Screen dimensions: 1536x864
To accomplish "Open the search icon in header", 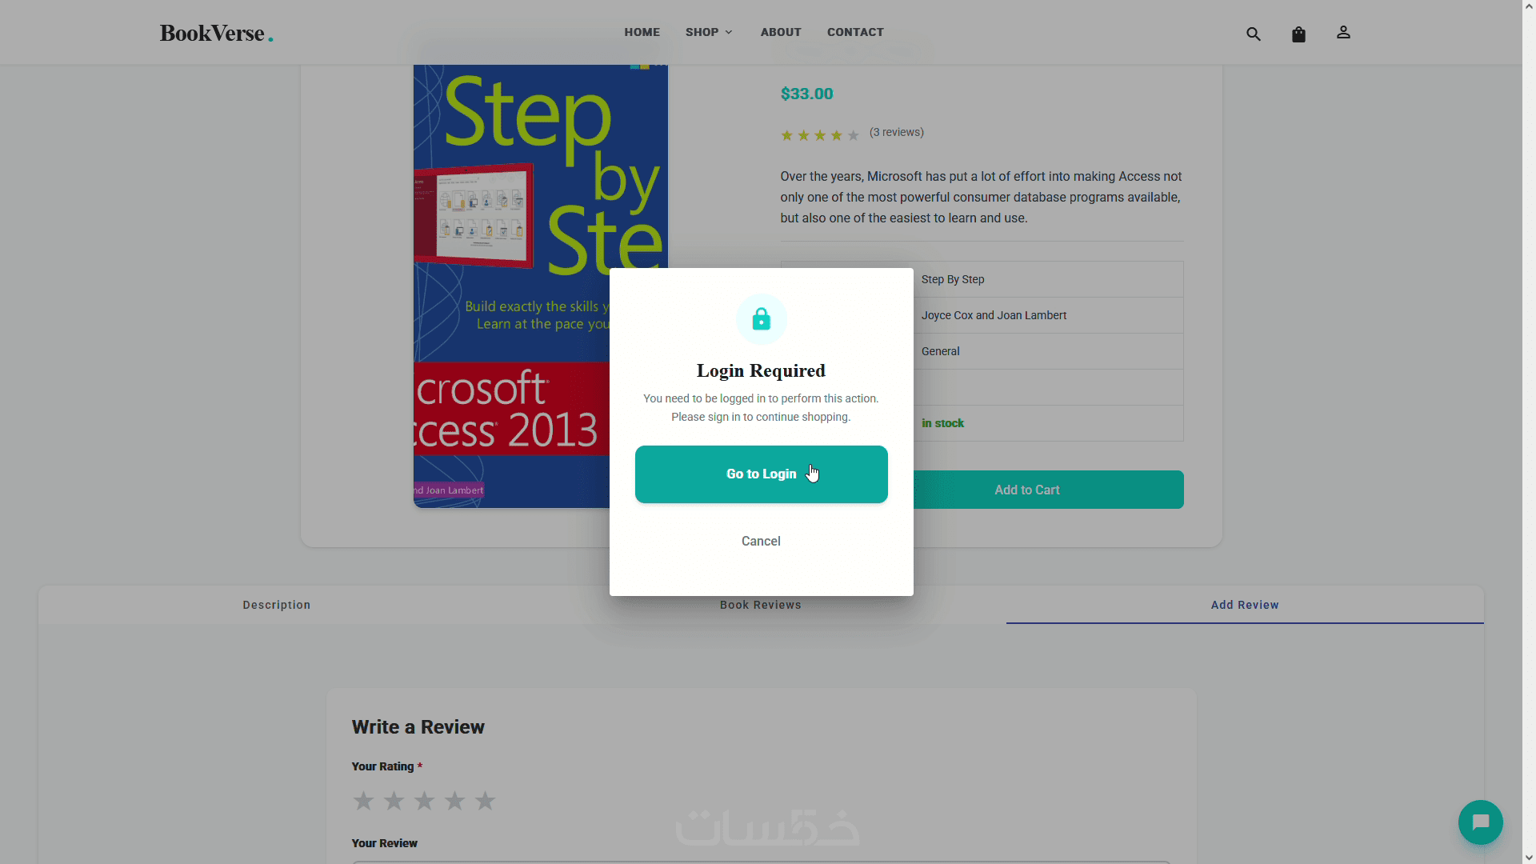I will point(1254,34).
